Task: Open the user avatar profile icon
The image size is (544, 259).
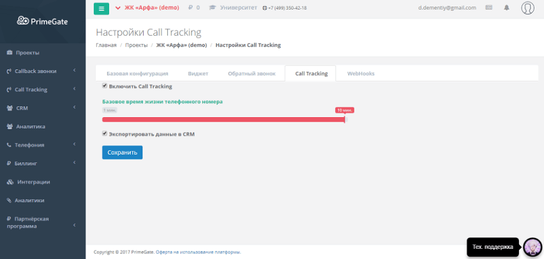Action: [527, 8]
